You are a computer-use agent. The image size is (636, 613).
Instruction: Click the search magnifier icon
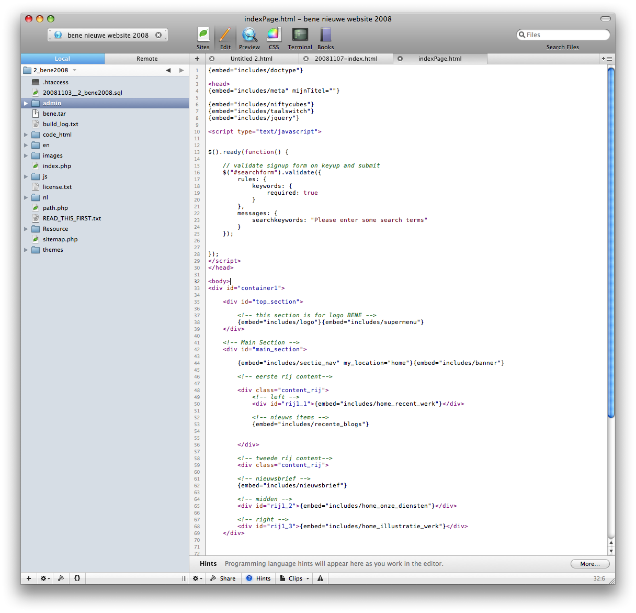[521, 35]
